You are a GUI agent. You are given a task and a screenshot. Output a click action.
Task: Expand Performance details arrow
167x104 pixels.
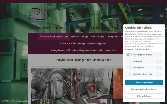[x=160, y=68]
